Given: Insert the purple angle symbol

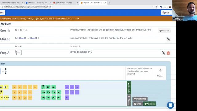Looking at the screenshot, I should coord(72,87).
